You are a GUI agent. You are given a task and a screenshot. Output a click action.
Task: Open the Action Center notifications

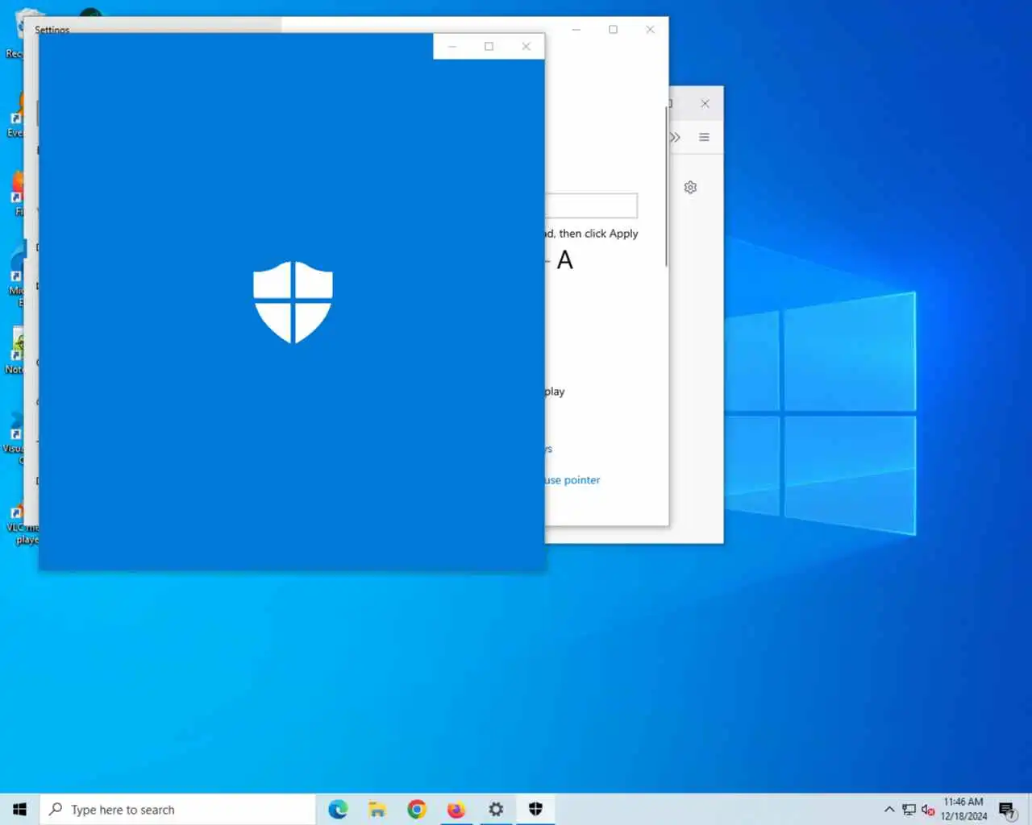tap(1007, 810)
